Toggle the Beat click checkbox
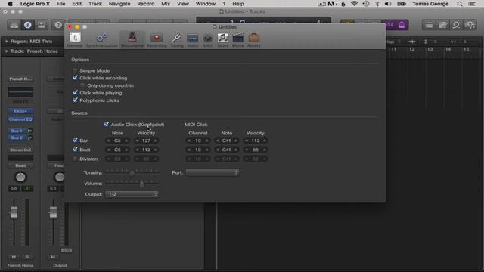484x272 pixels. click(75, 150)
